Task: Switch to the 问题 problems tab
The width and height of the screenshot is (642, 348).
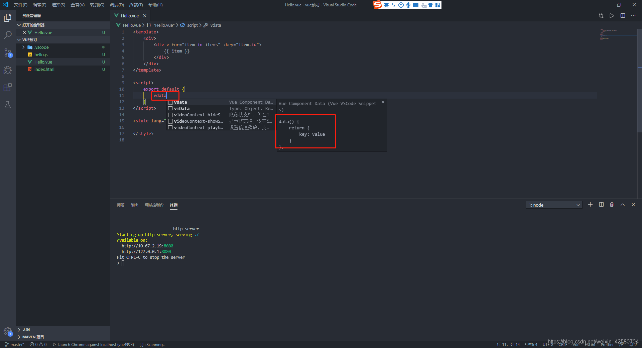Action: click(x=121, y=205)
